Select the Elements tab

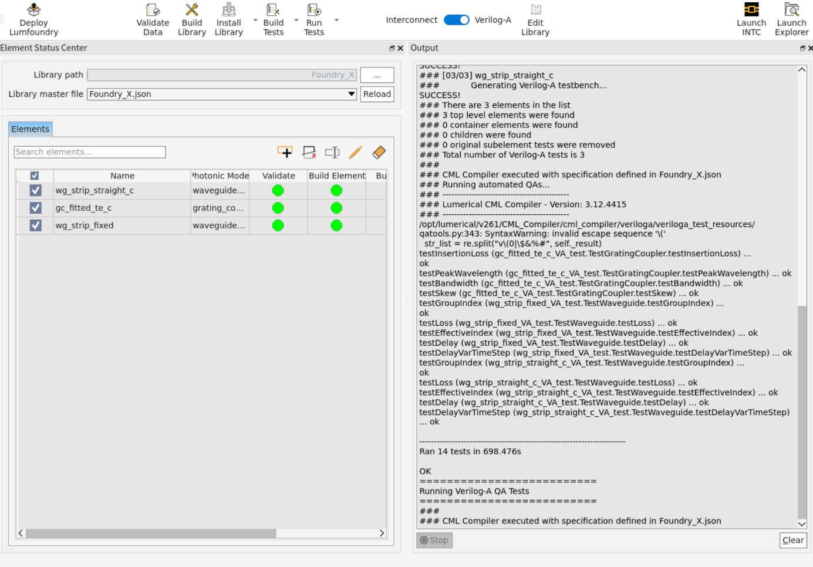(x=31, y=129)
